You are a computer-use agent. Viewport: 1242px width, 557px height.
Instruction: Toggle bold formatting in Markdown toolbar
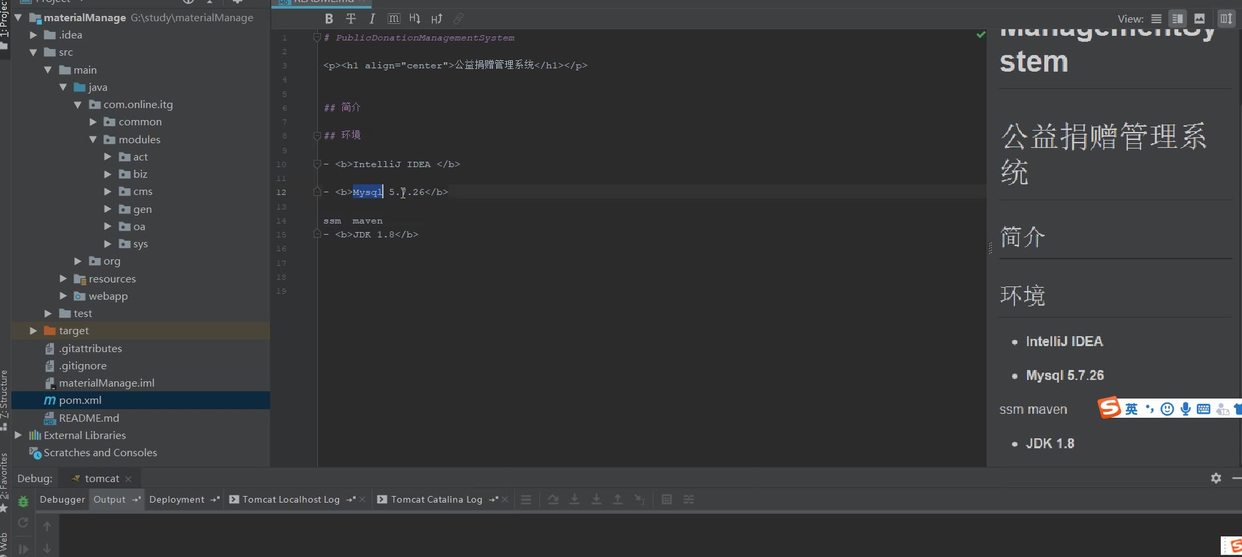329,19
